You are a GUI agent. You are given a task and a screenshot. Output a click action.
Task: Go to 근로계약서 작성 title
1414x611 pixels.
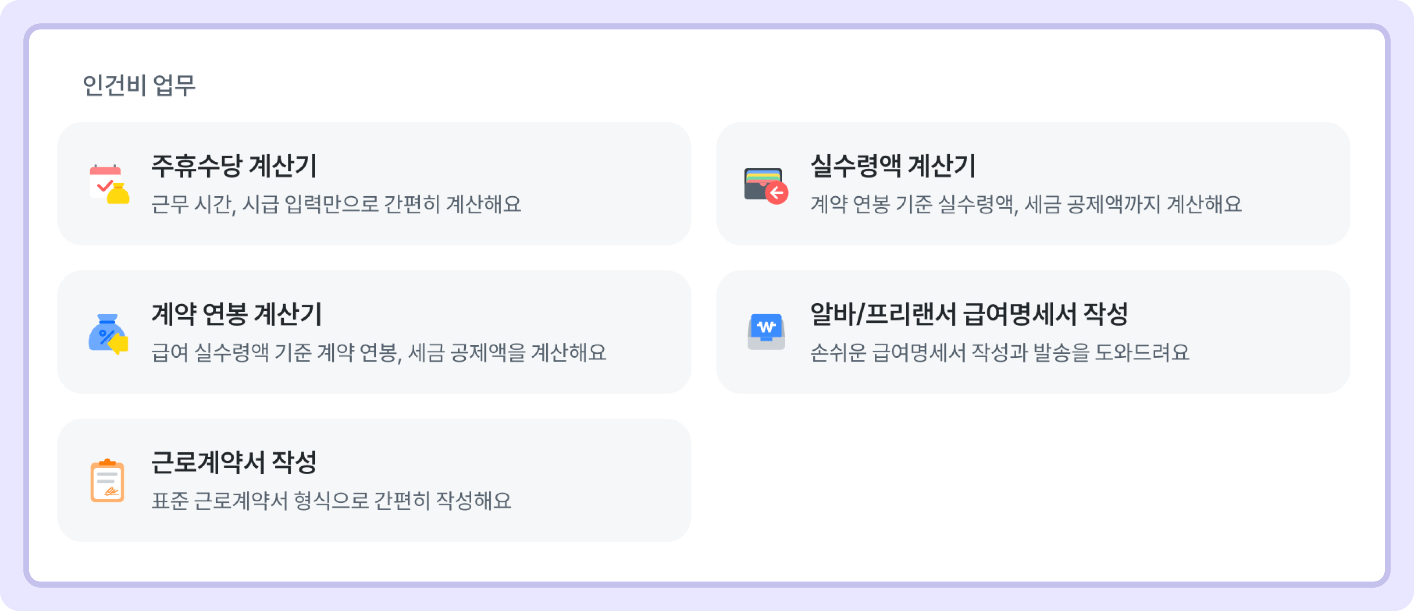(234, 462)
